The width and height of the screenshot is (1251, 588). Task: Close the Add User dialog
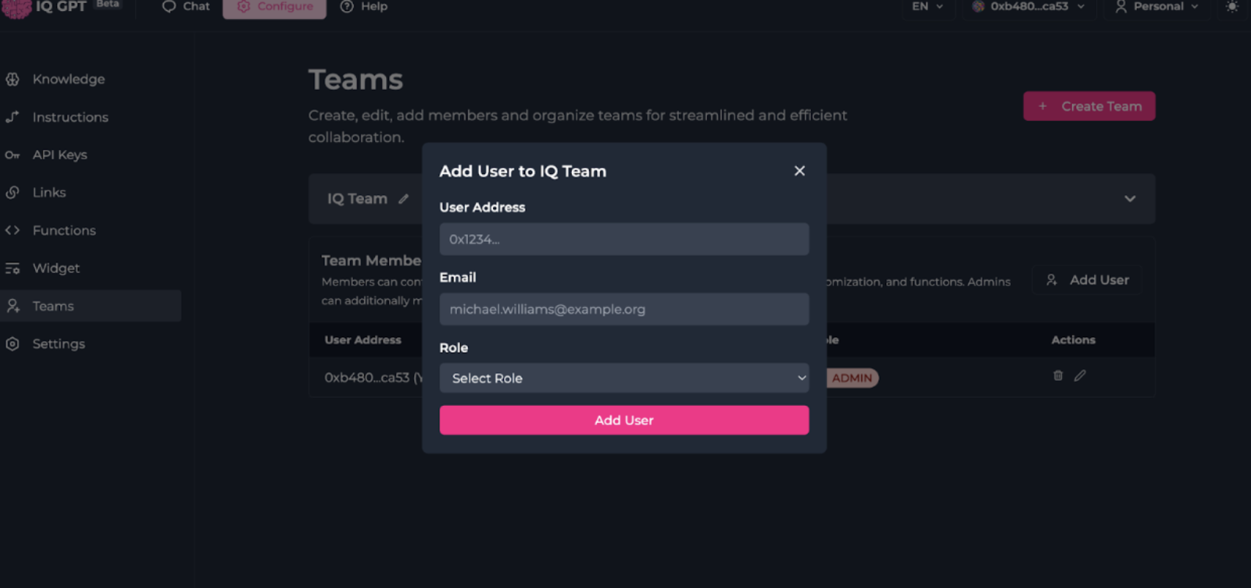(799, 171)
